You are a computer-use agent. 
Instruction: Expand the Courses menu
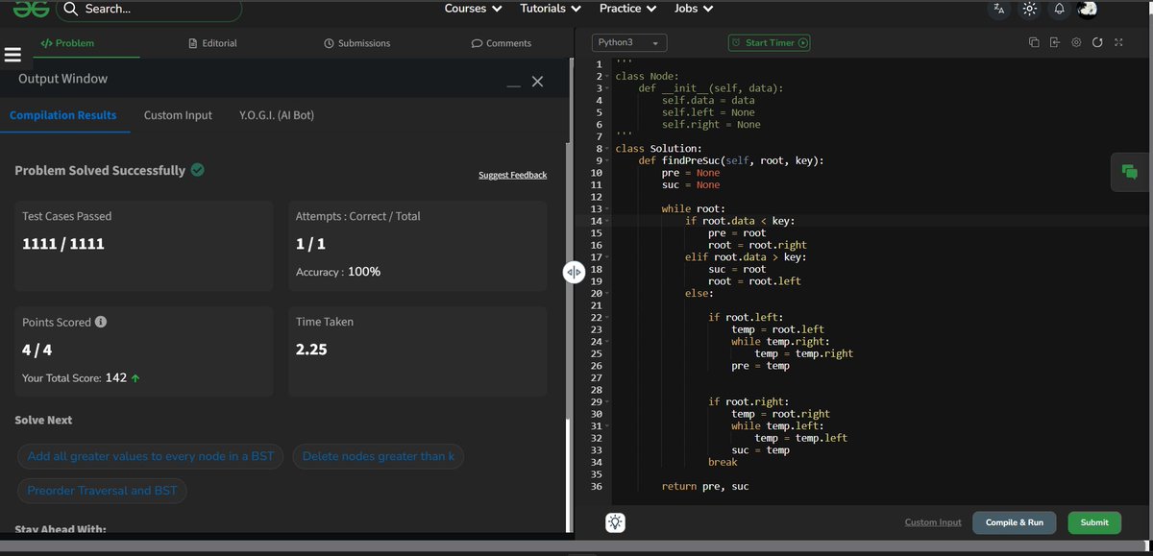click(x=473, y=9)
